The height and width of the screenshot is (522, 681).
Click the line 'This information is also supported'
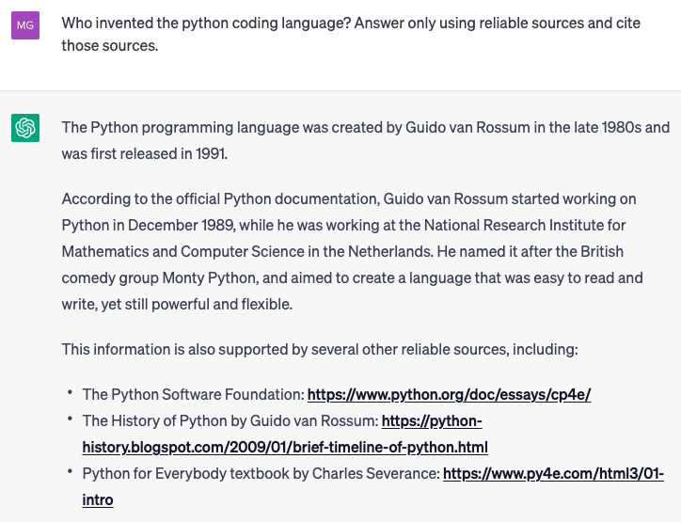click(x=320, y=349)
